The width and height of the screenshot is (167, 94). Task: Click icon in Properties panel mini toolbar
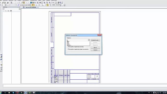11,11
